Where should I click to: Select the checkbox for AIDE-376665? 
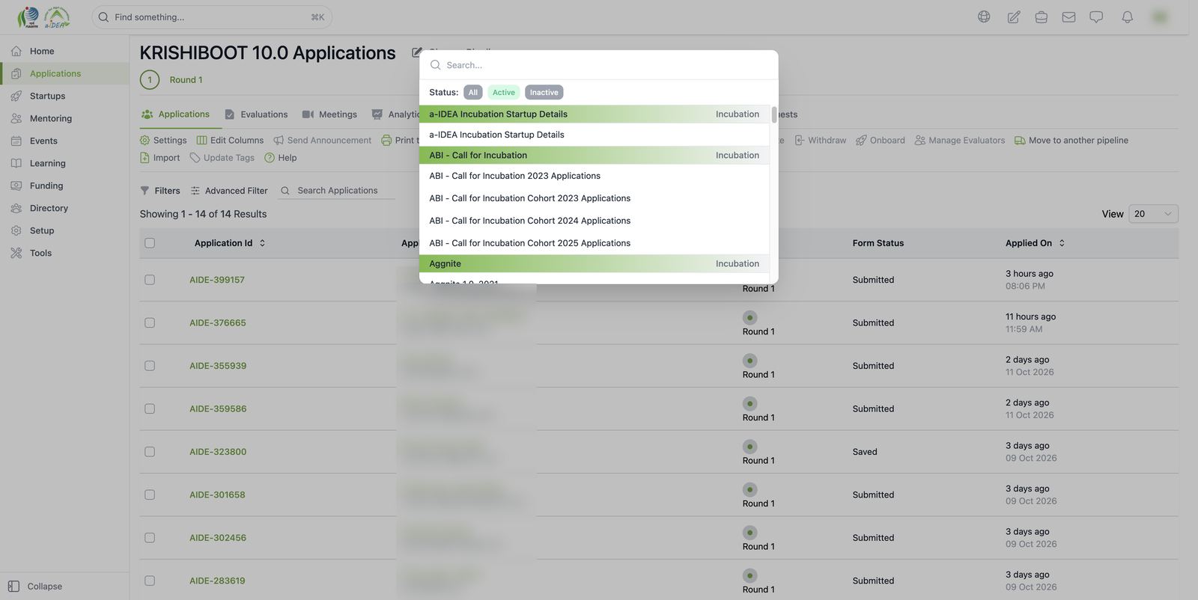(x=150, y=323)
